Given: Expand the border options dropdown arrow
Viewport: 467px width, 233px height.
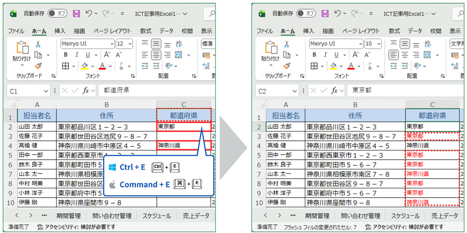Looking at the screenshot, I should click(x=74, y=66).
